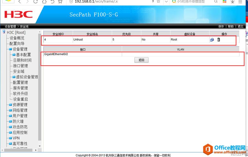Screen dimensions: 248x157
Task: Click the No shared cell
Action: click(x=155, y=40)
